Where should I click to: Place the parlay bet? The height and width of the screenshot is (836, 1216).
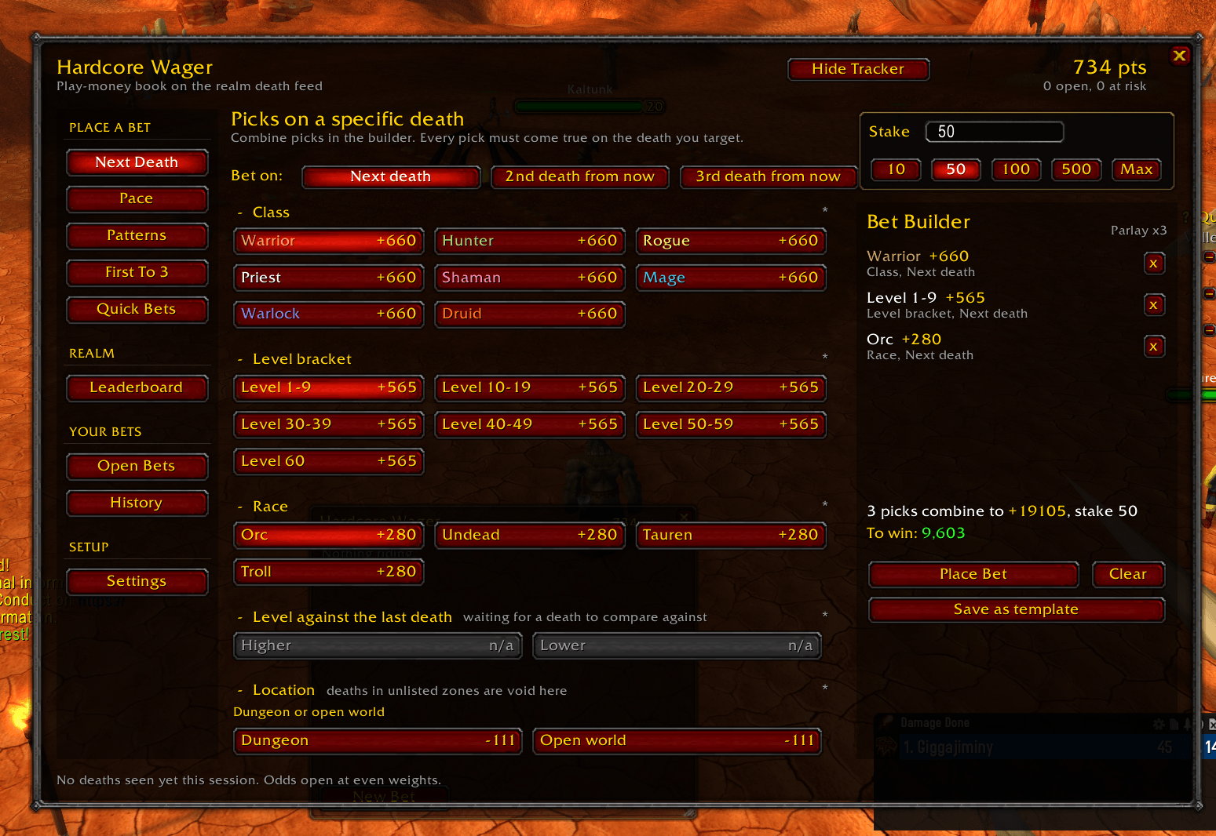pyautogui.click(x=973, y=575)
